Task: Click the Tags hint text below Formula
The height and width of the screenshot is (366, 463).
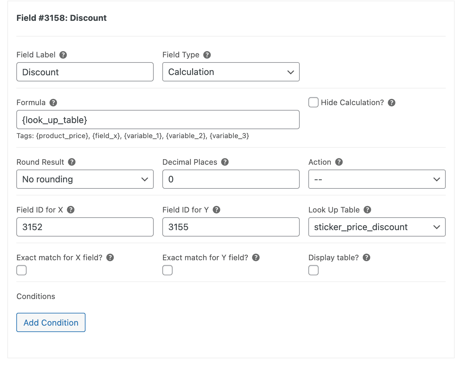Action: 133,136
